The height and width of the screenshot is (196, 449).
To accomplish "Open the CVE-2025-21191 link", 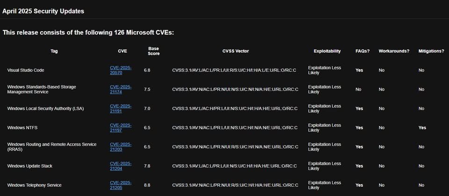I will coord(121,109).
